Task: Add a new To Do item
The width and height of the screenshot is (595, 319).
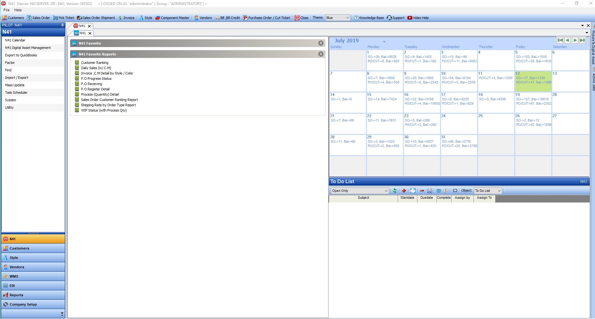Action: point(404,191)
